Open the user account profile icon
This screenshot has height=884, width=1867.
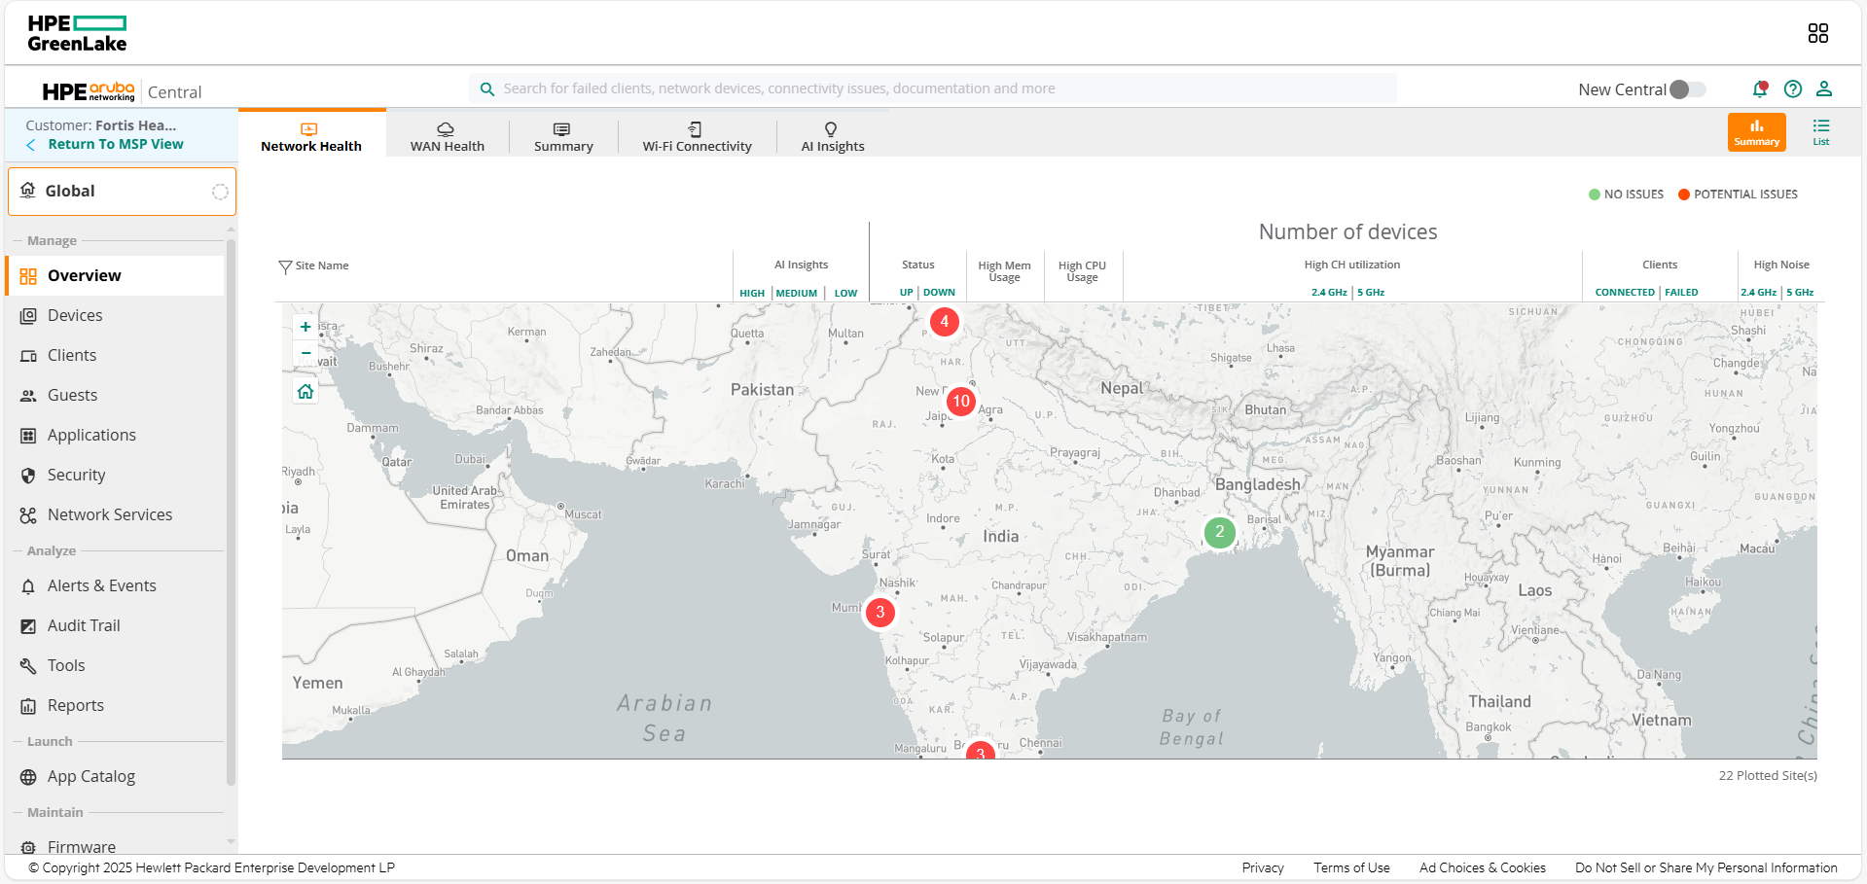click(x=1824, y=89)
